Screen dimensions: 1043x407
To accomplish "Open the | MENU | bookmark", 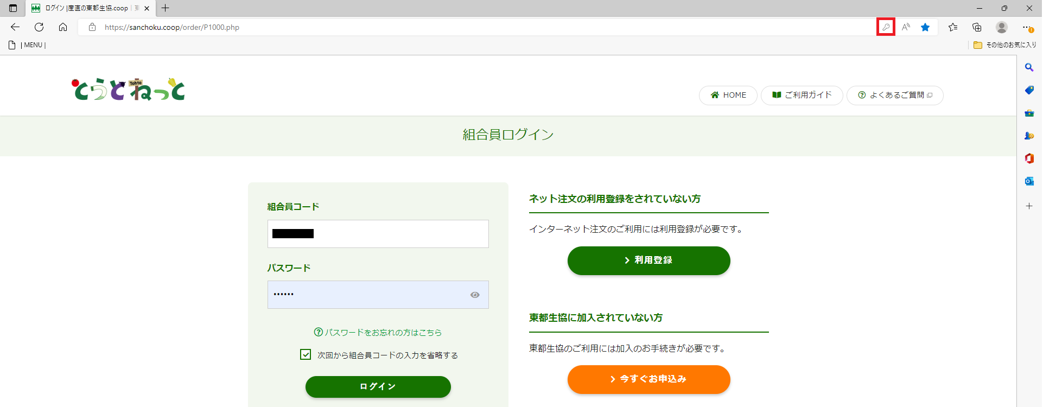I will [27, 45].
